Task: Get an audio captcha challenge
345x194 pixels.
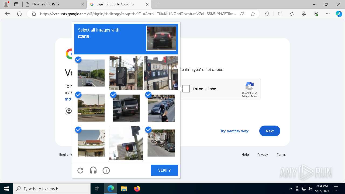Action: [x=93, y=171]
